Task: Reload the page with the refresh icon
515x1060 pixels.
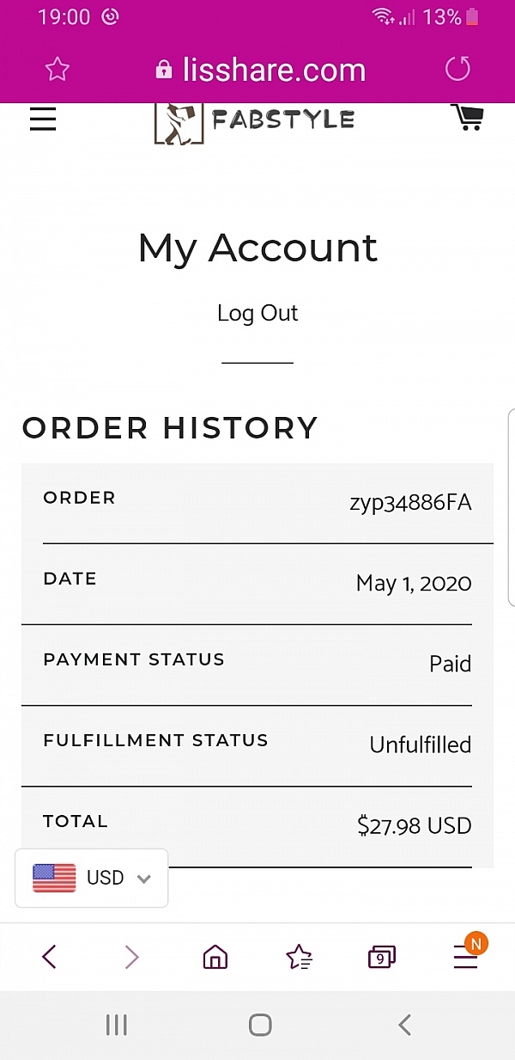Action: [x=457, y=69]
